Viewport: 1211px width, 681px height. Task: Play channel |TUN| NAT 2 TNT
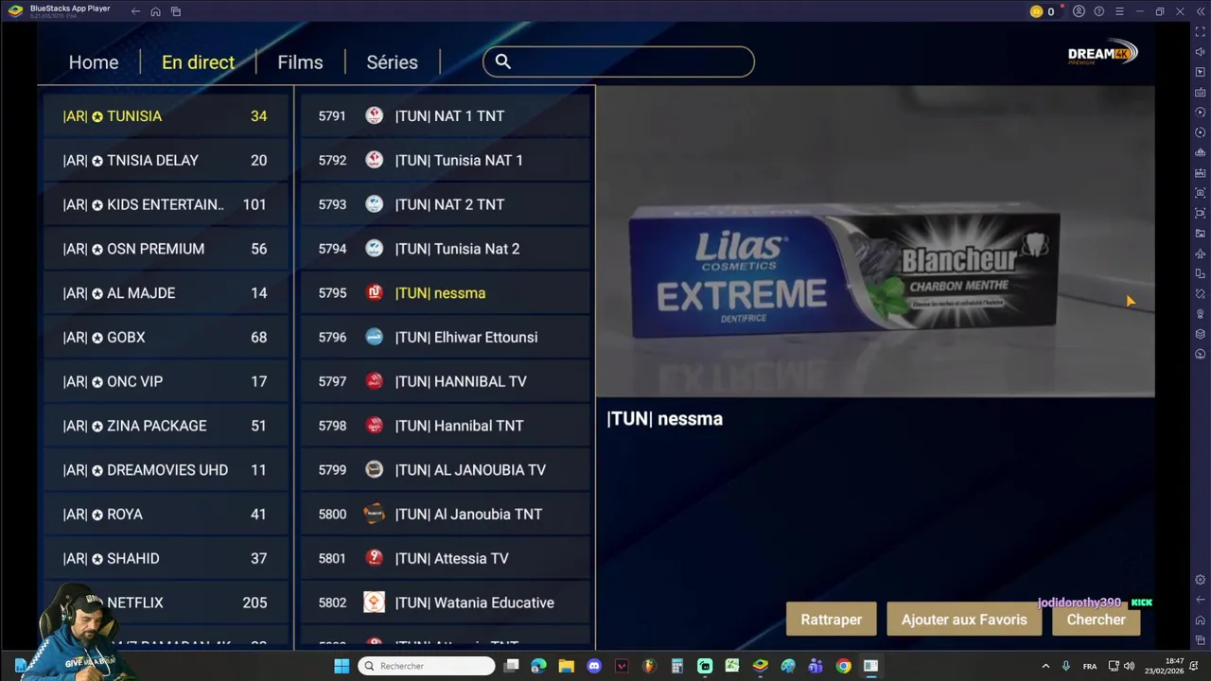[x=447, y=204]
